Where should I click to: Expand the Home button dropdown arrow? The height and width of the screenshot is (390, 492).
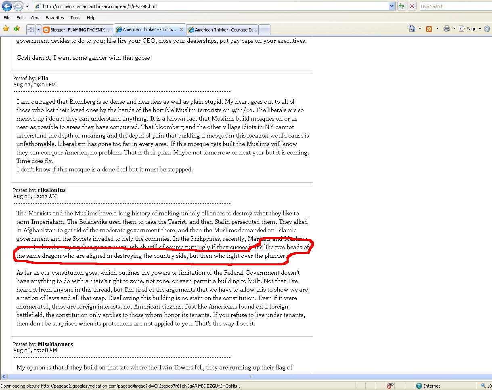click(420, 29)
